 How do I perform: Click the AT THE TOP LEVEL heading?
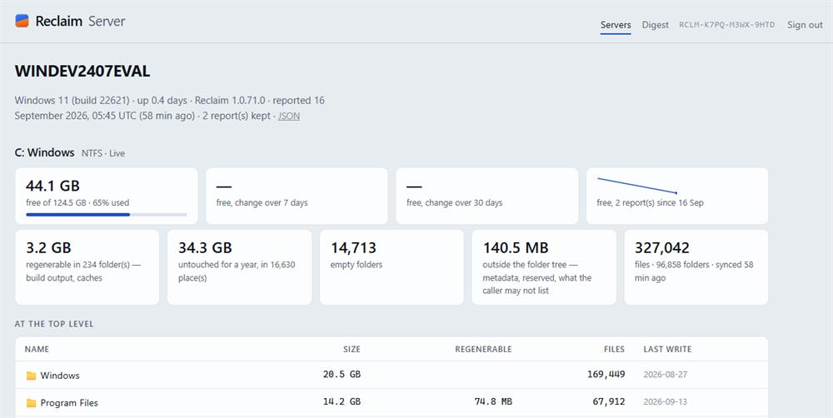[54, 324]
